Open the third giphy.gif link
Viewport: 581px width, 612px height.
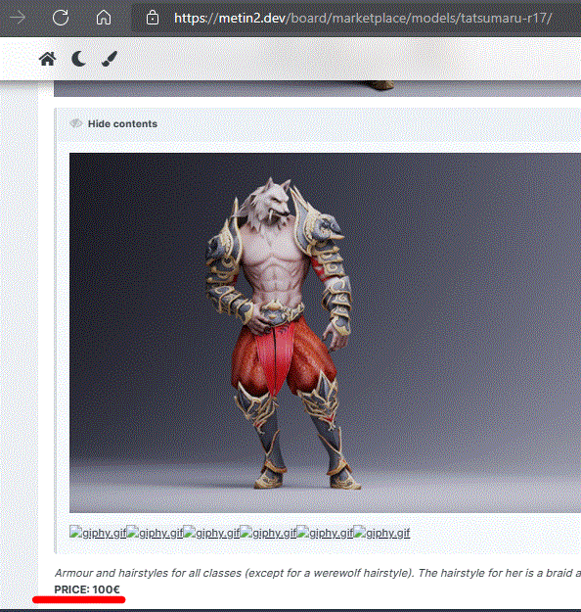click(x=211, y=533)
